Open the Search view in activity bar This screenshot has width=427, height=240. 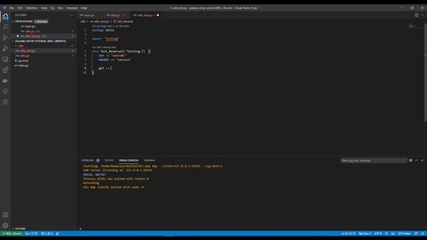5,27
